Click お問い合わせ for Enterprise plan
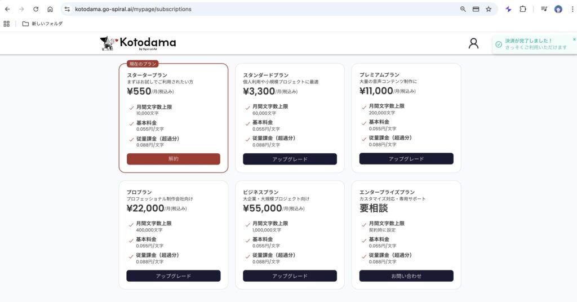The image size is (577, 302). pos(406,276)
